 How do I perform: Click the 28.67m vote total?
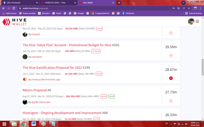[171, 70]
